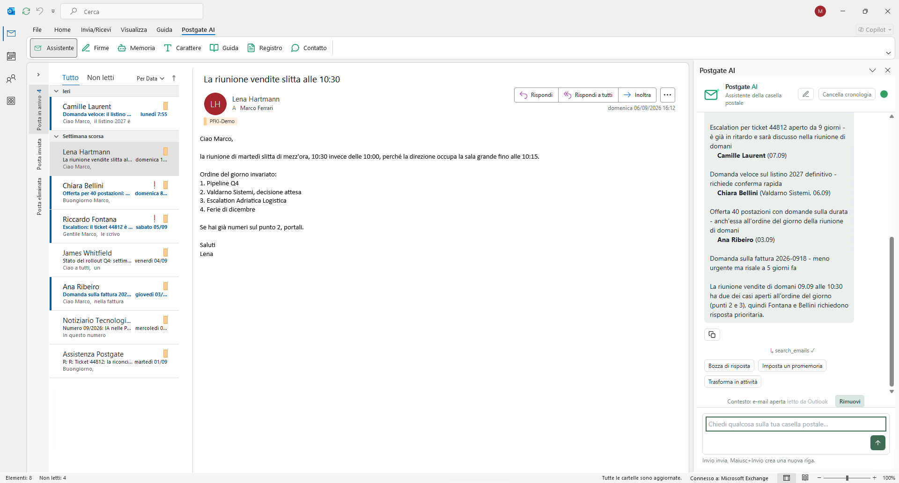
Task: Open the Calendar module in the sidebar
Action: 11,56
